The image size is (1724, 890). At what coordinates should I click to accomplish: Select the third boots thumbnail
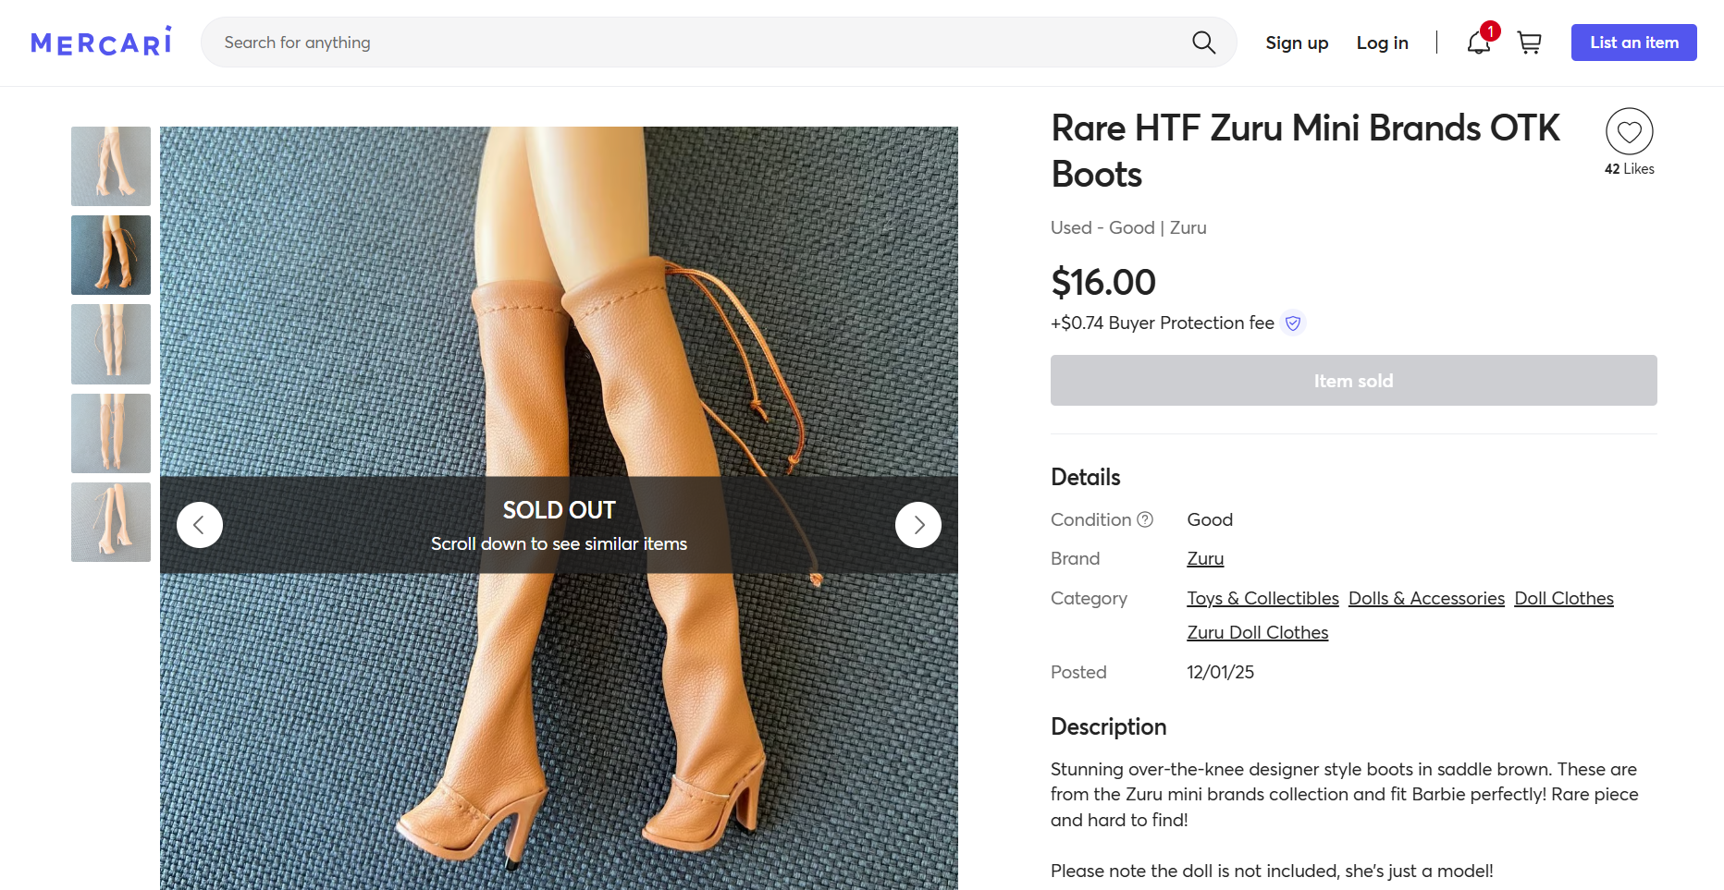pos(111,344)
